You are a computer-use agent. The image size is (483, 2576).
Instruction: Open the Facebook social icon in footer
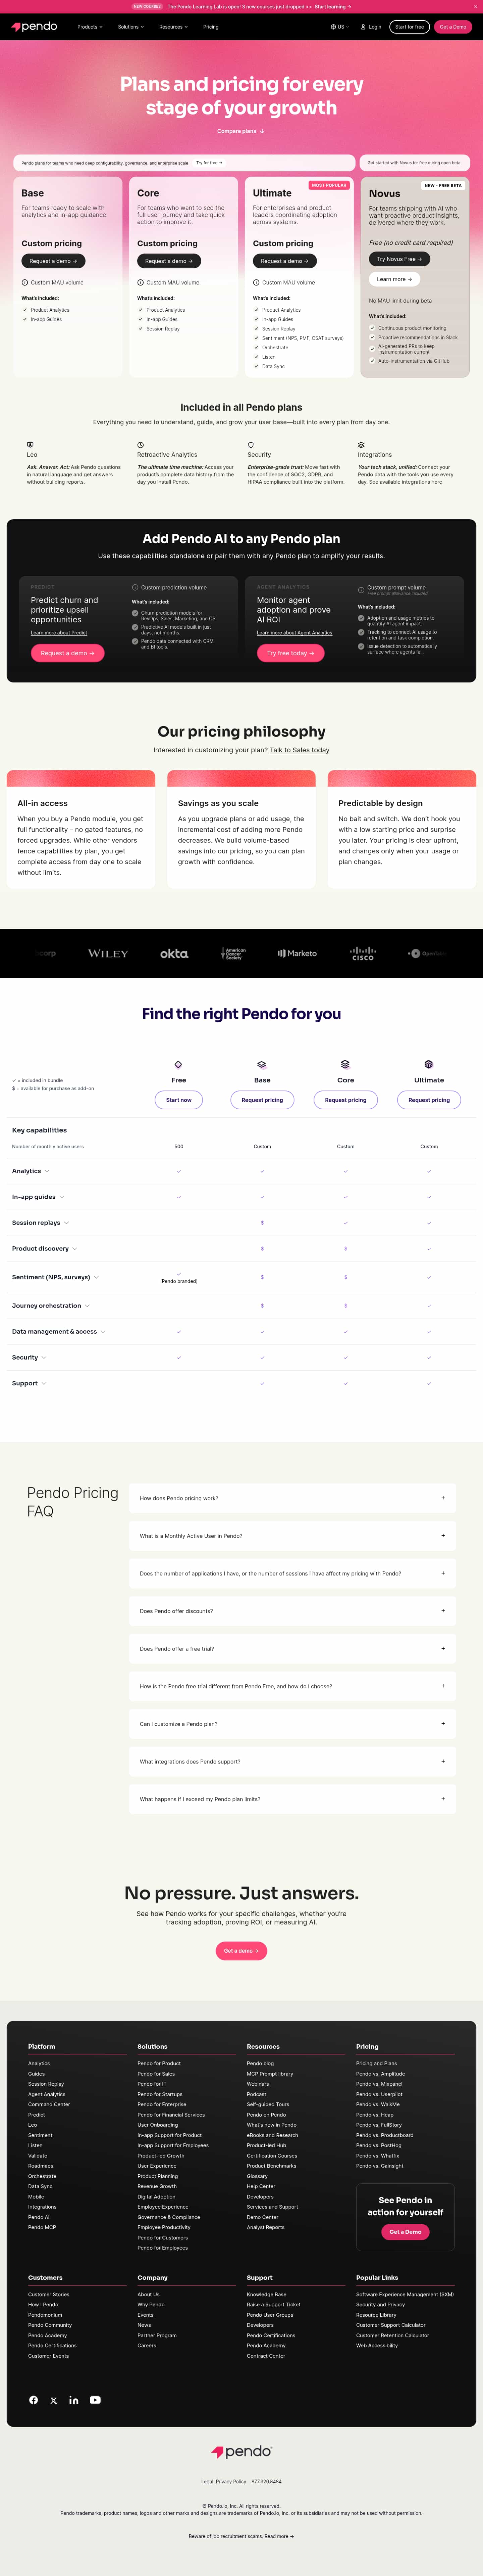click(x=33, y=2400)
